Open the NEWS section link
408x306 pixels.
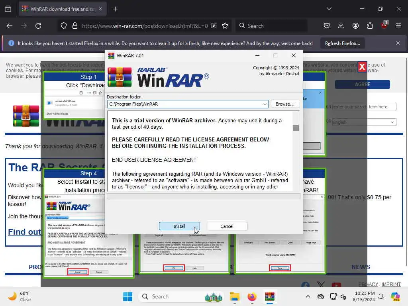[x=361, y=267]
